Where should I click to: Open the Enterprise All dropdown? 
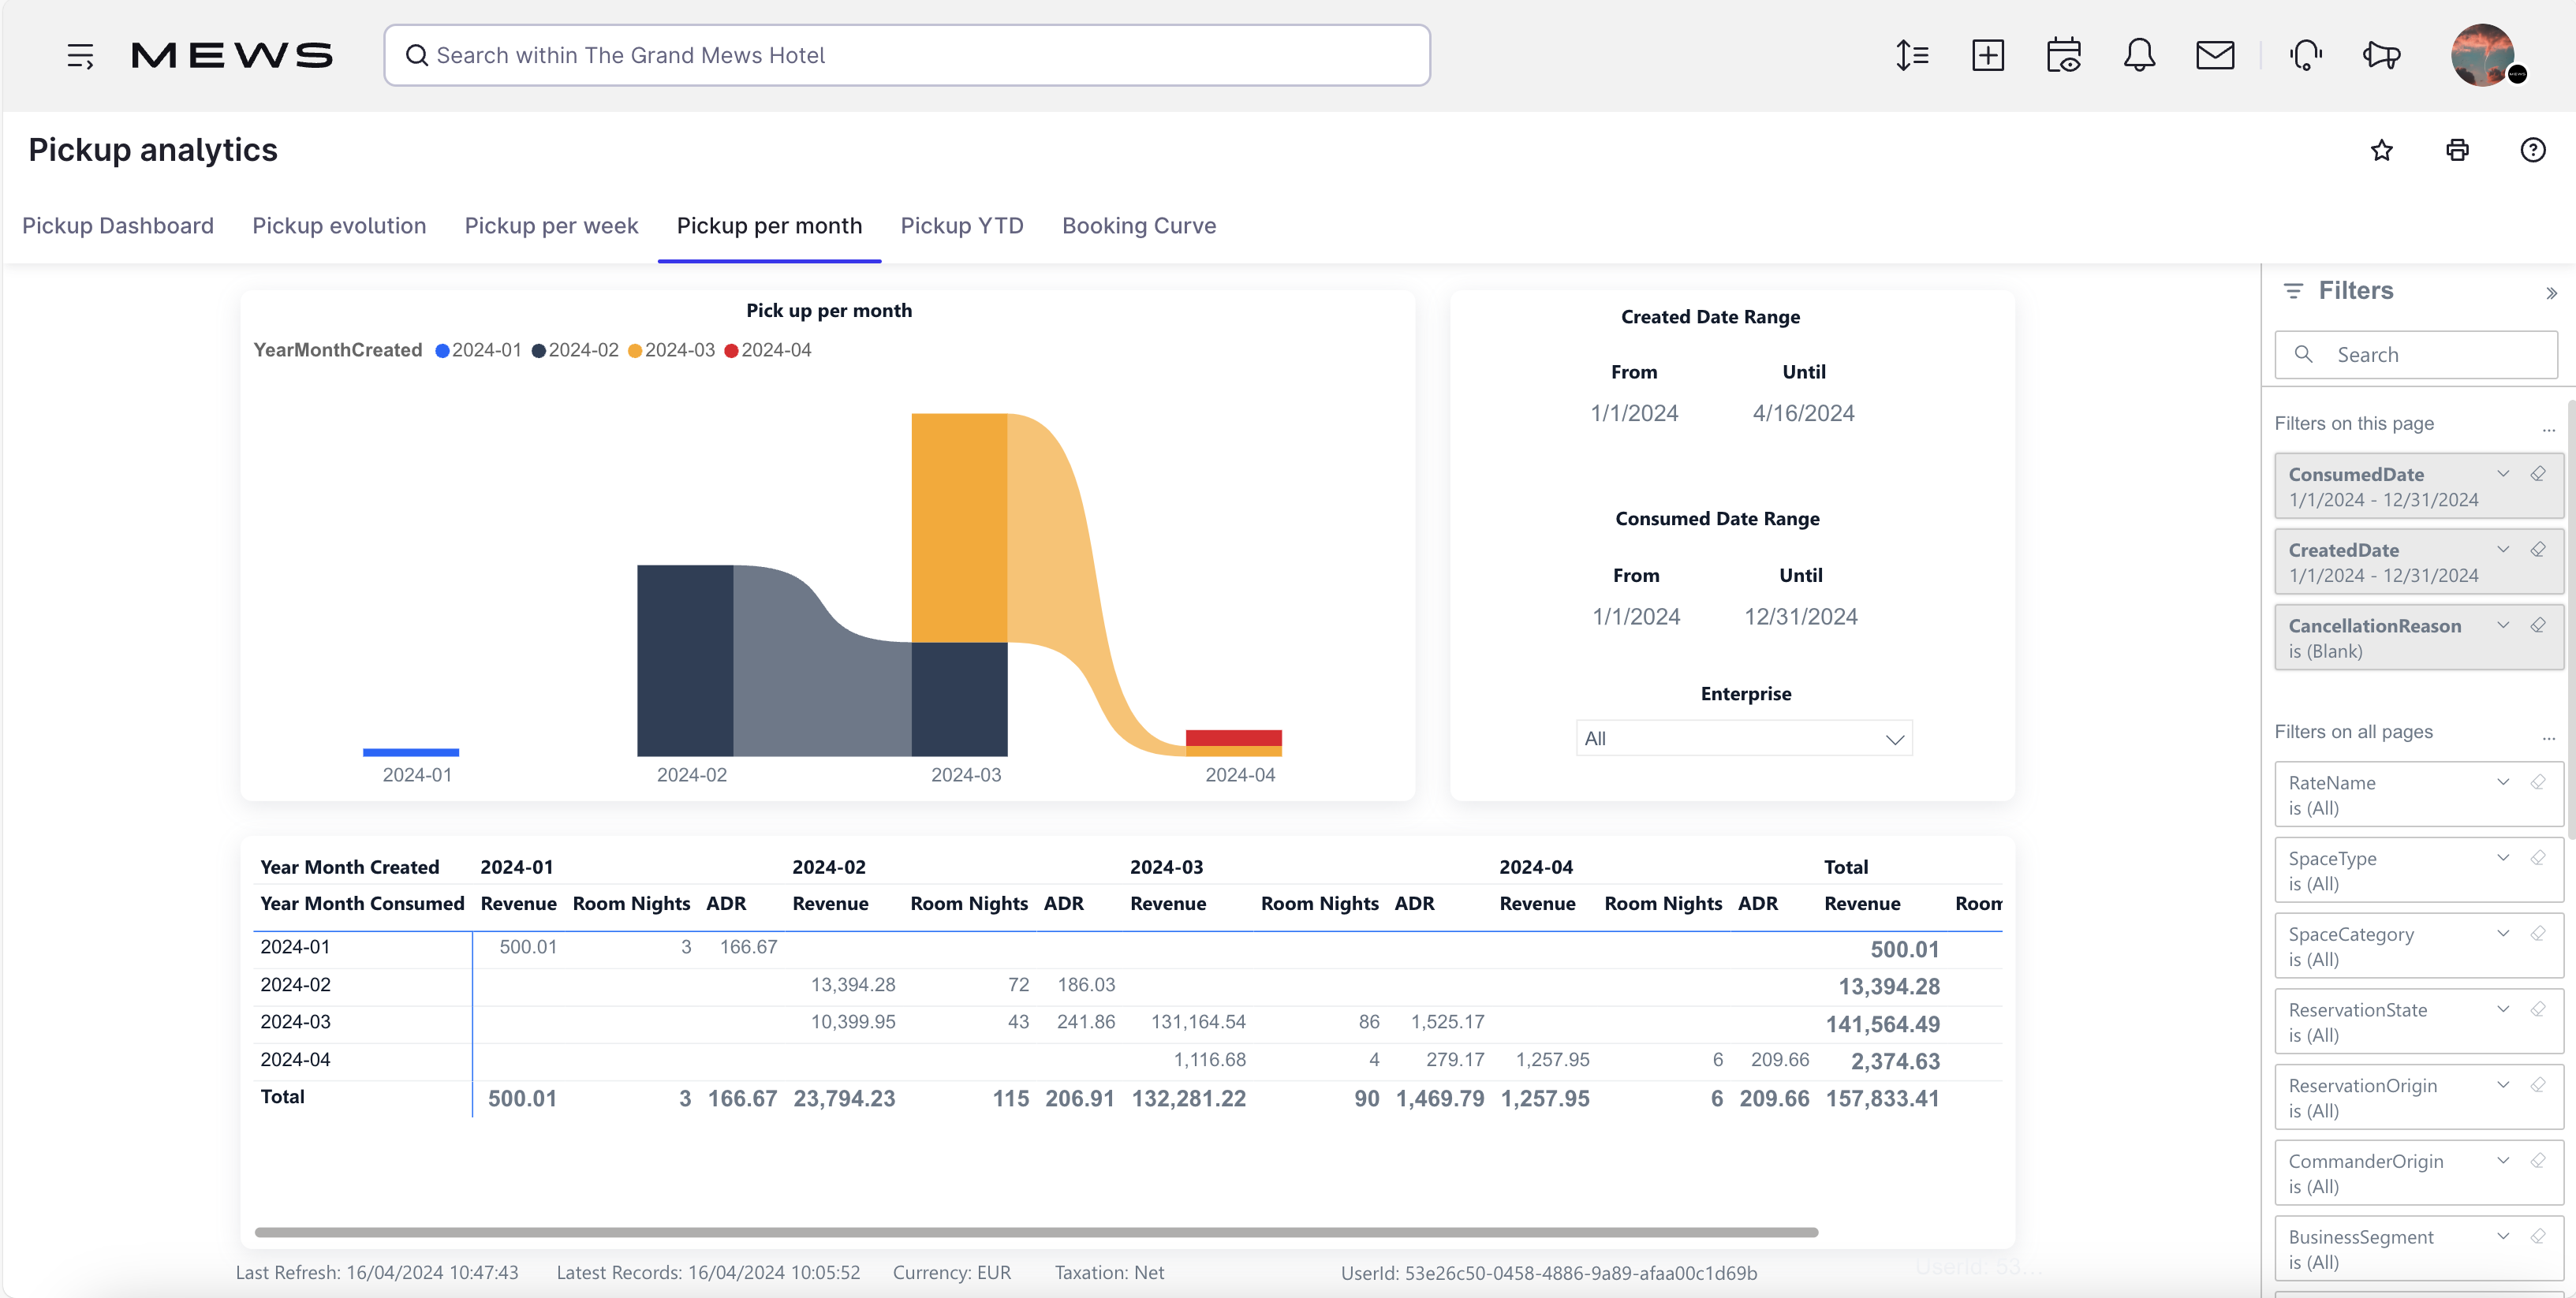click(x=1743, y=738)
